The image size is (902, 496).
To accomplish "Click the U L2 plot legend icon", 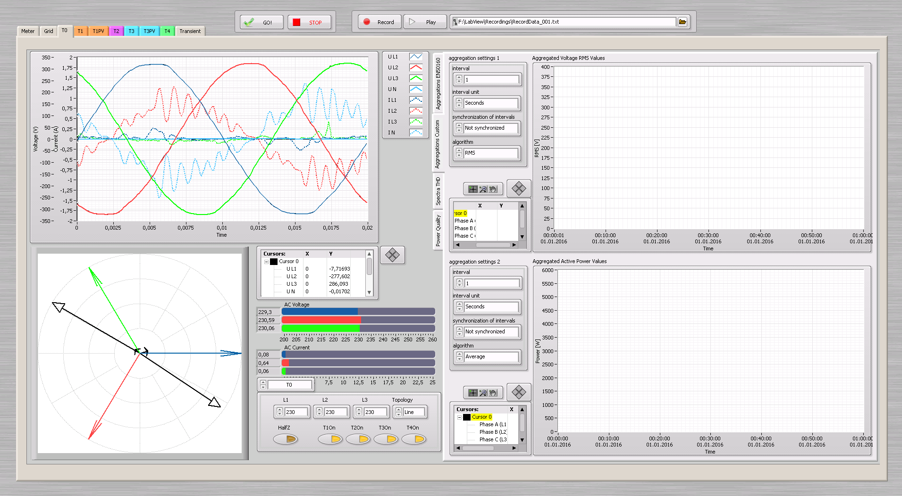I will (x=416, y=67).
